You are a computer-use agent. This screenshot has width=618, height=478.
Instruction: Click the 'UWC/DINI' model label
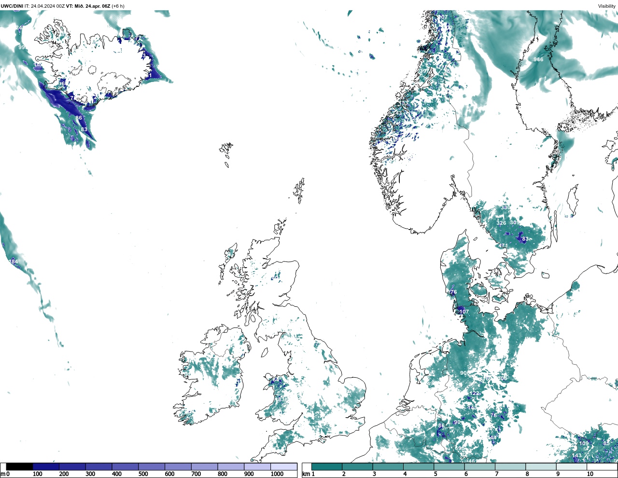(12, 6)
